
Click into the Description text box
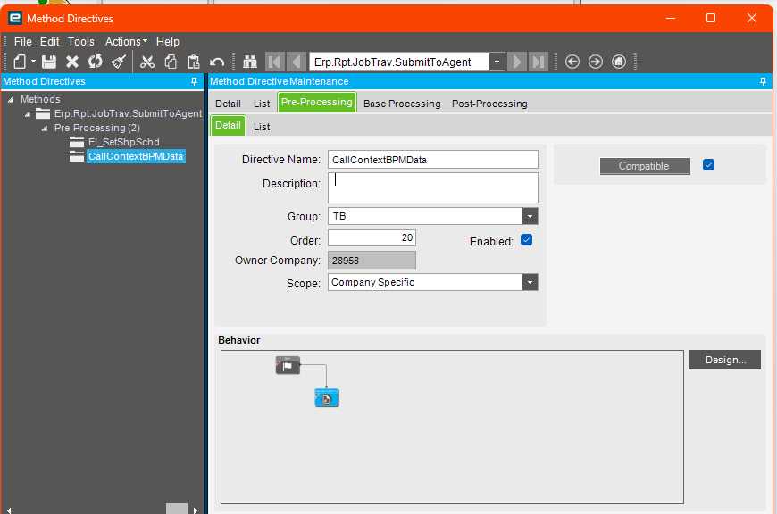pyautogui.click(x=432, y=187)
